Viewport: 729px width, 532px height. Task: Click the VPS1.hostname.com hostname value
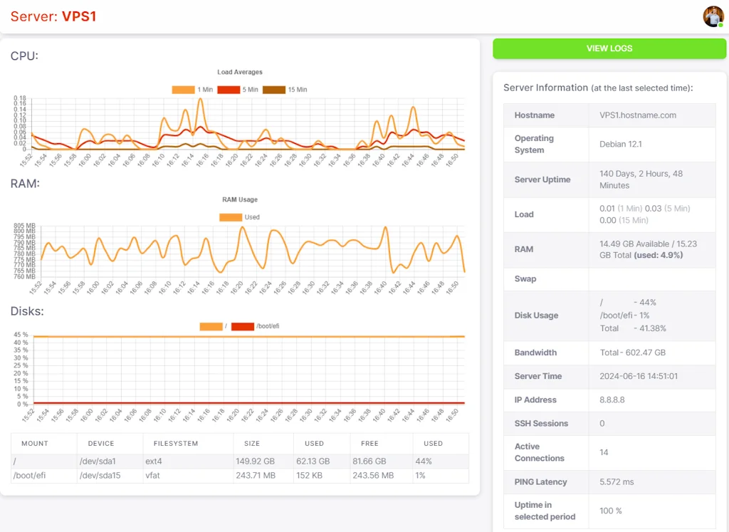[x=637, y=115]
